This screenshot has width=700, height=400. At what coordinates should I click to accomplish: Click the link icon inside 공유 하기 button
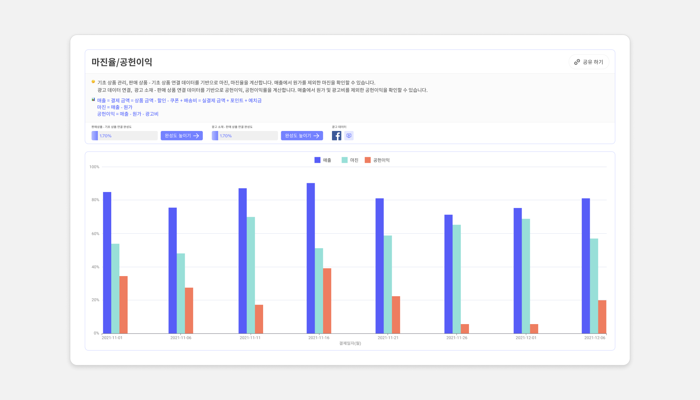point(577,62)
